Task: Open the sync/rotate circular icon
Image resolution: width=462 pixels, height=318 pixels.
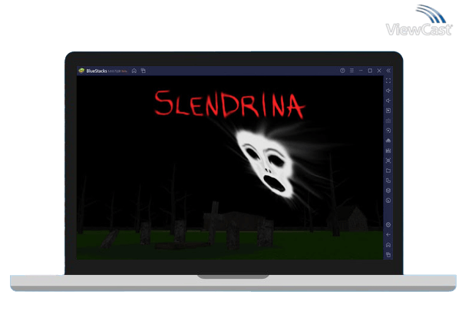Action: pyautogui.click(x=388, y=131)
